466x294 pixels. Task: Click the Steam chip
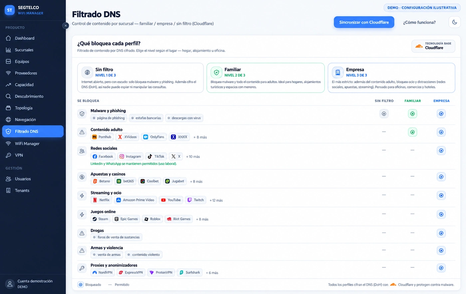101,219
